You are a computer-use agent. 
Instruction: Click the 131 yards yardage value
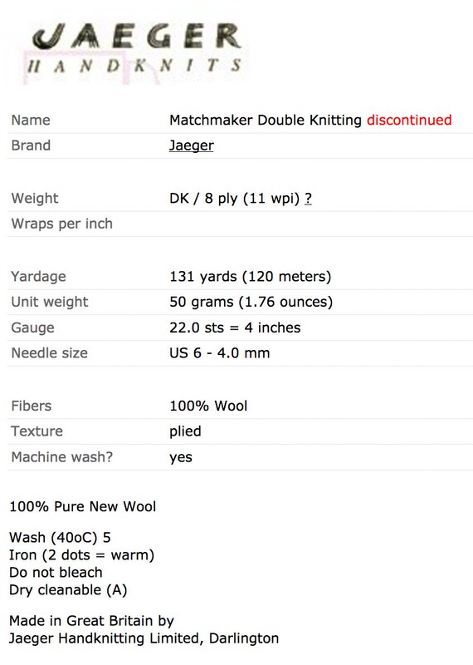251,277
